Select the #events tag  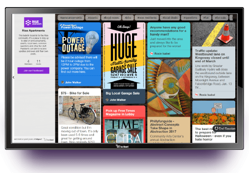coord(93,17)
